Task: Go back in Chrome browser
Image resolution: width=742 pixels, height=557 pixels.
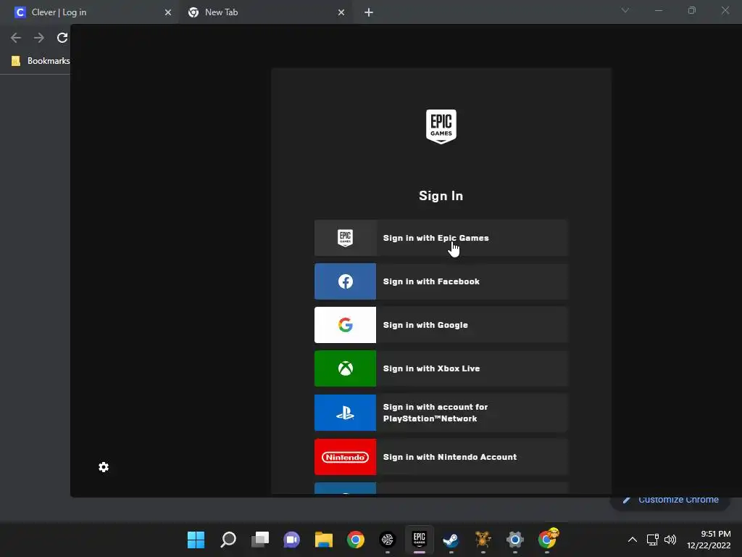Action: (x=16, y=38)
